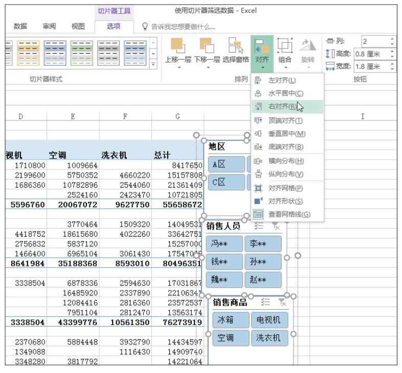This screenshot has height=373, width=402.
Task: Select Align Right (右对齐) option
Action: [287, 107]
